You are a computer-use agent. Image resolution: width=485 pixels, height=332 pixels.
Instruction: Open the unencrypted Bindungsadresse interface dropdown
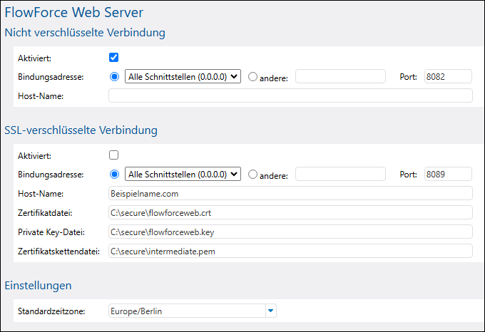pyautogui.click(x=183, y=77)
